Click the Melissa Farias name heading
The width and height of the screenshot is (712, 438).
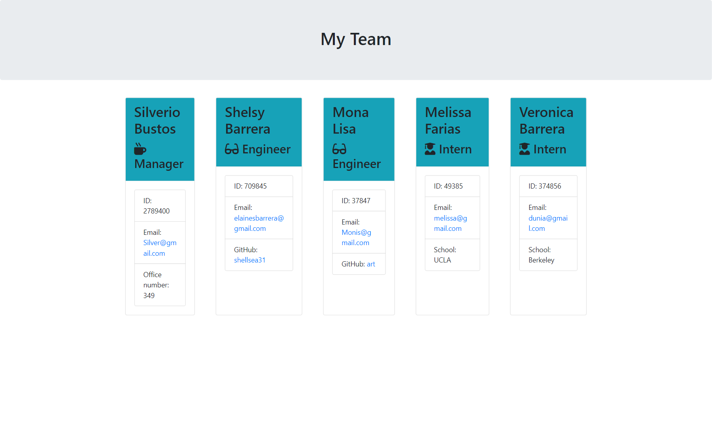[448, 121]
